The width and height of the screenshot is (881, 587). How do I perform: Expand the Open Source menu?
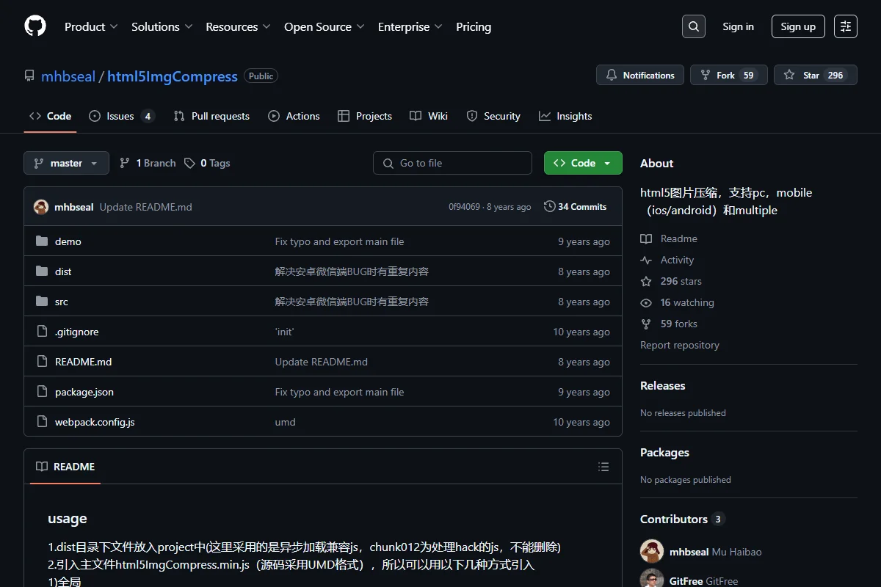pos(325,26)
